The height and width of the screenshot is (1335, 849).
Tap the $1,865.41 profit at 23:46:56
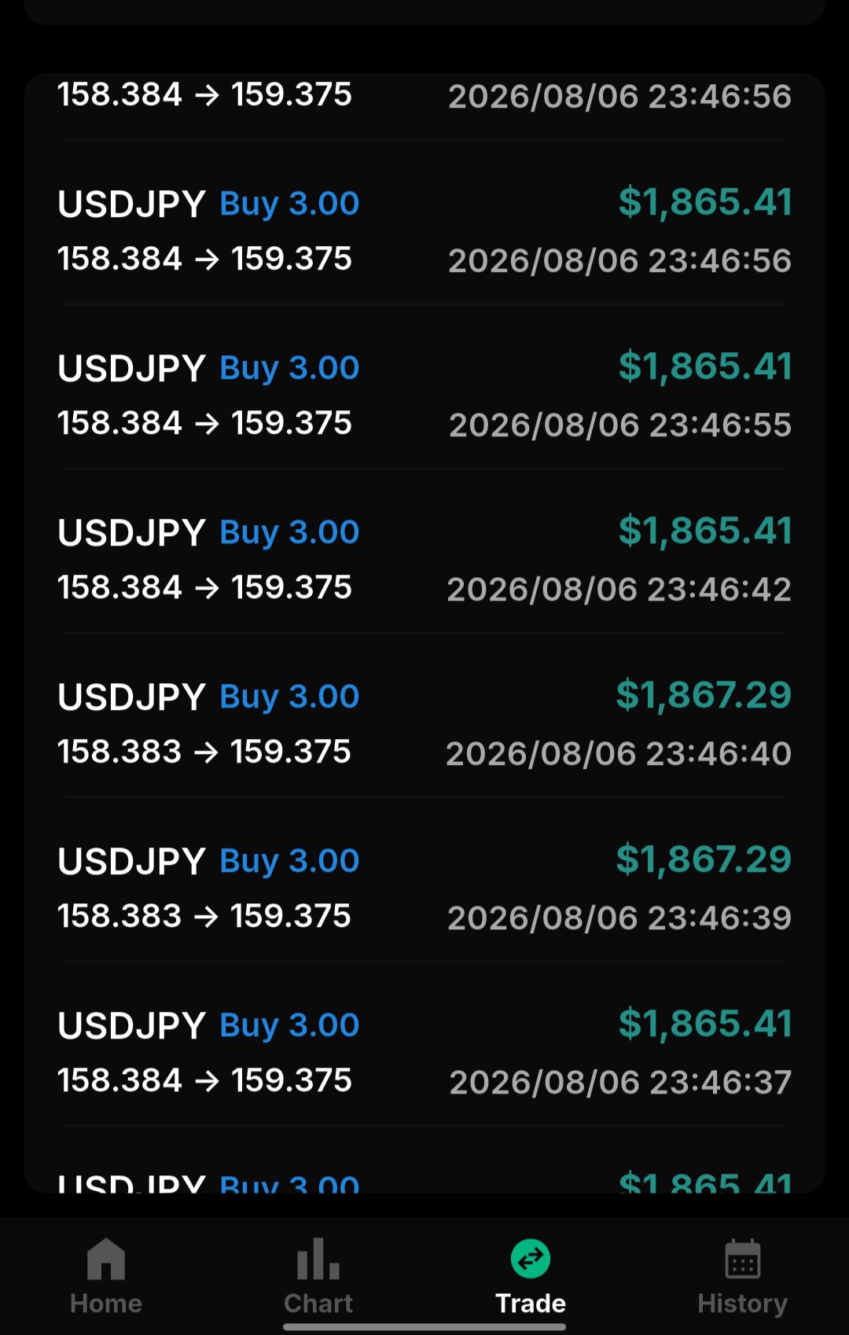[705, 202]
